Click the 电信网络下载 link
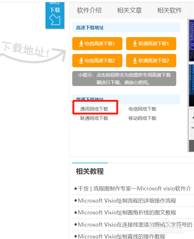194x239 pixels. point(142,109)
